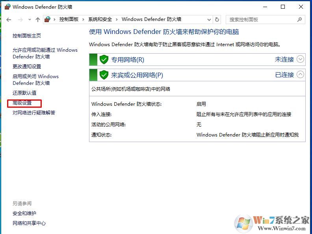Open the 更改通知设置 link
Viewport: 312px width, 234px height.
27,67
